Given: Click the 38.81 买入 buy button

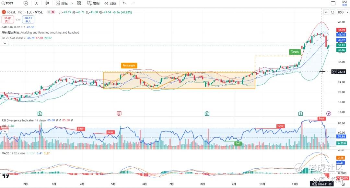Looking at the screenshot, I should (28, 19).
